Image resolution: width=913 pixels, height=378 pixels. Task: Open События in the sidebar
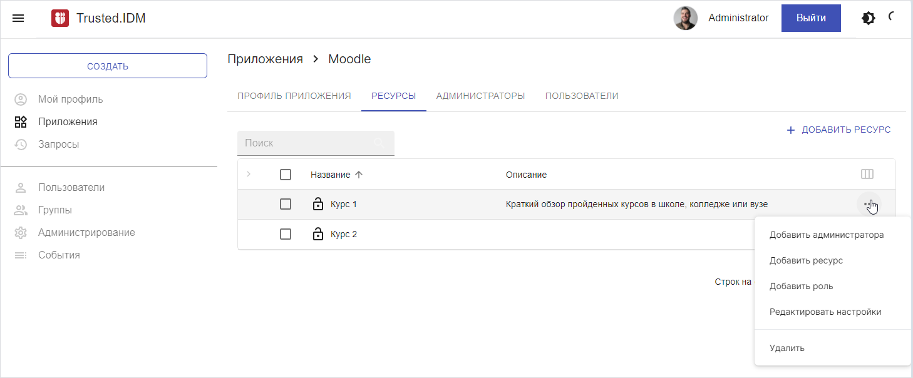59,255
